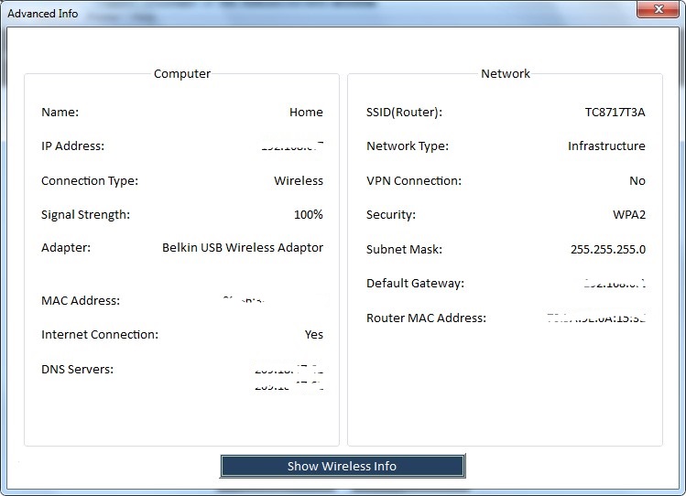Click the 'Security:' label
Image resolution: width=686 pixels, height=496 pixels.
coord(391,215)
